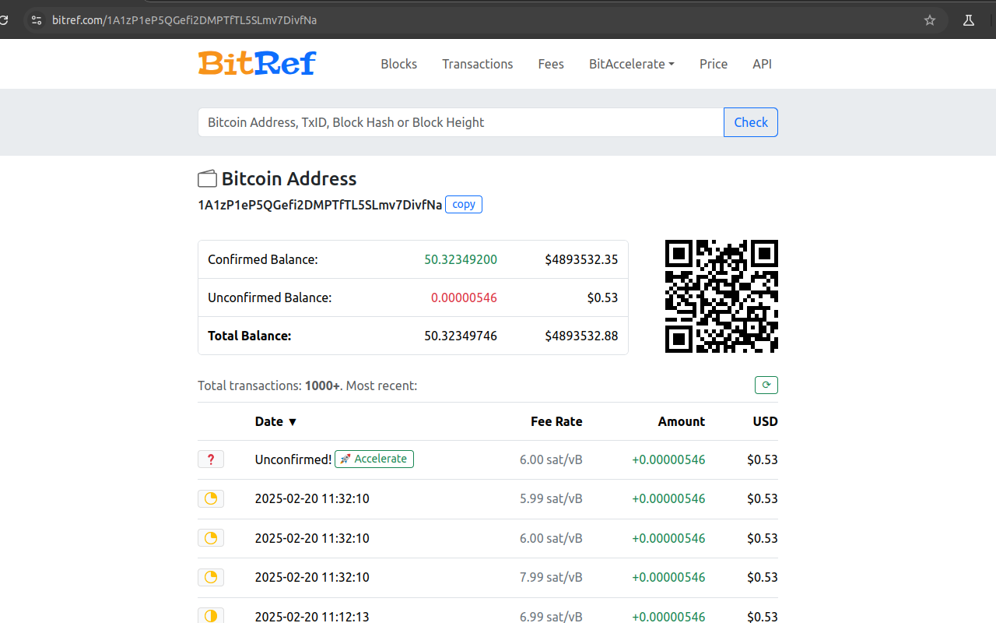The image size is (996, 623).
Task: Refresh the recent transactions list
Action: pos(766,385)
